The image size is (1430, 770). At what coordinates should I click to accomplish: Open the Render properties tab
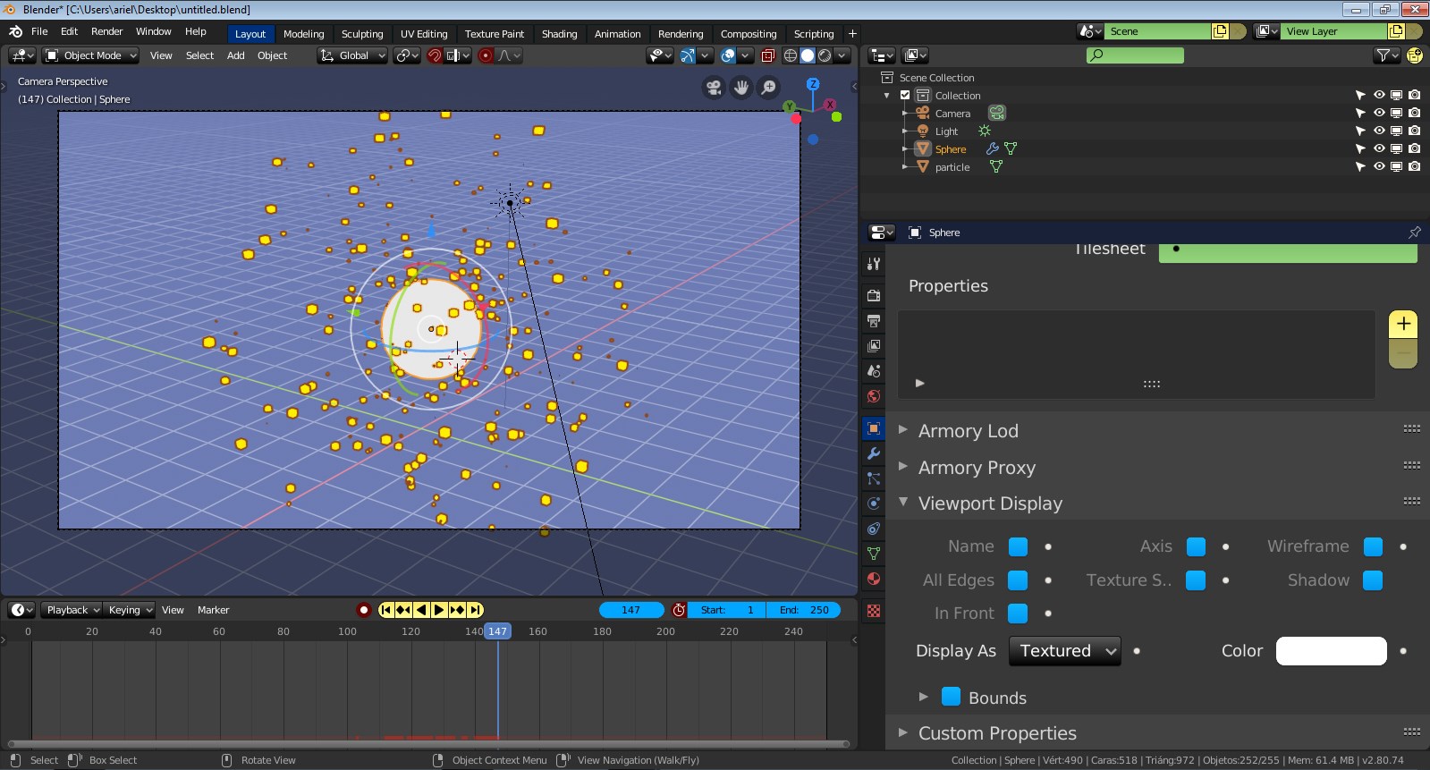tap(874, 295)
